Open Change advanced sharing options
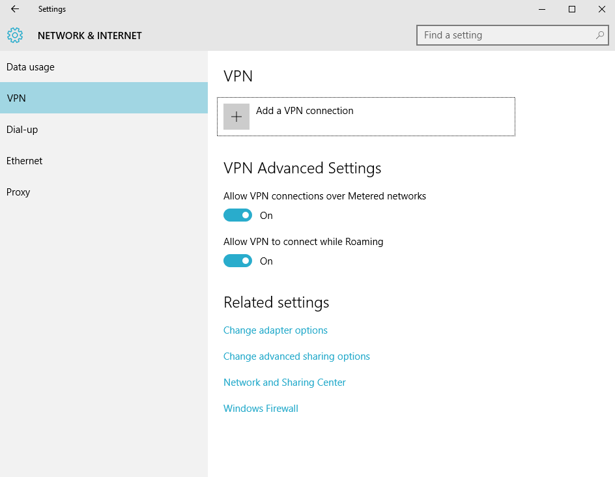 pyautogui.click(x=296, y=356)
